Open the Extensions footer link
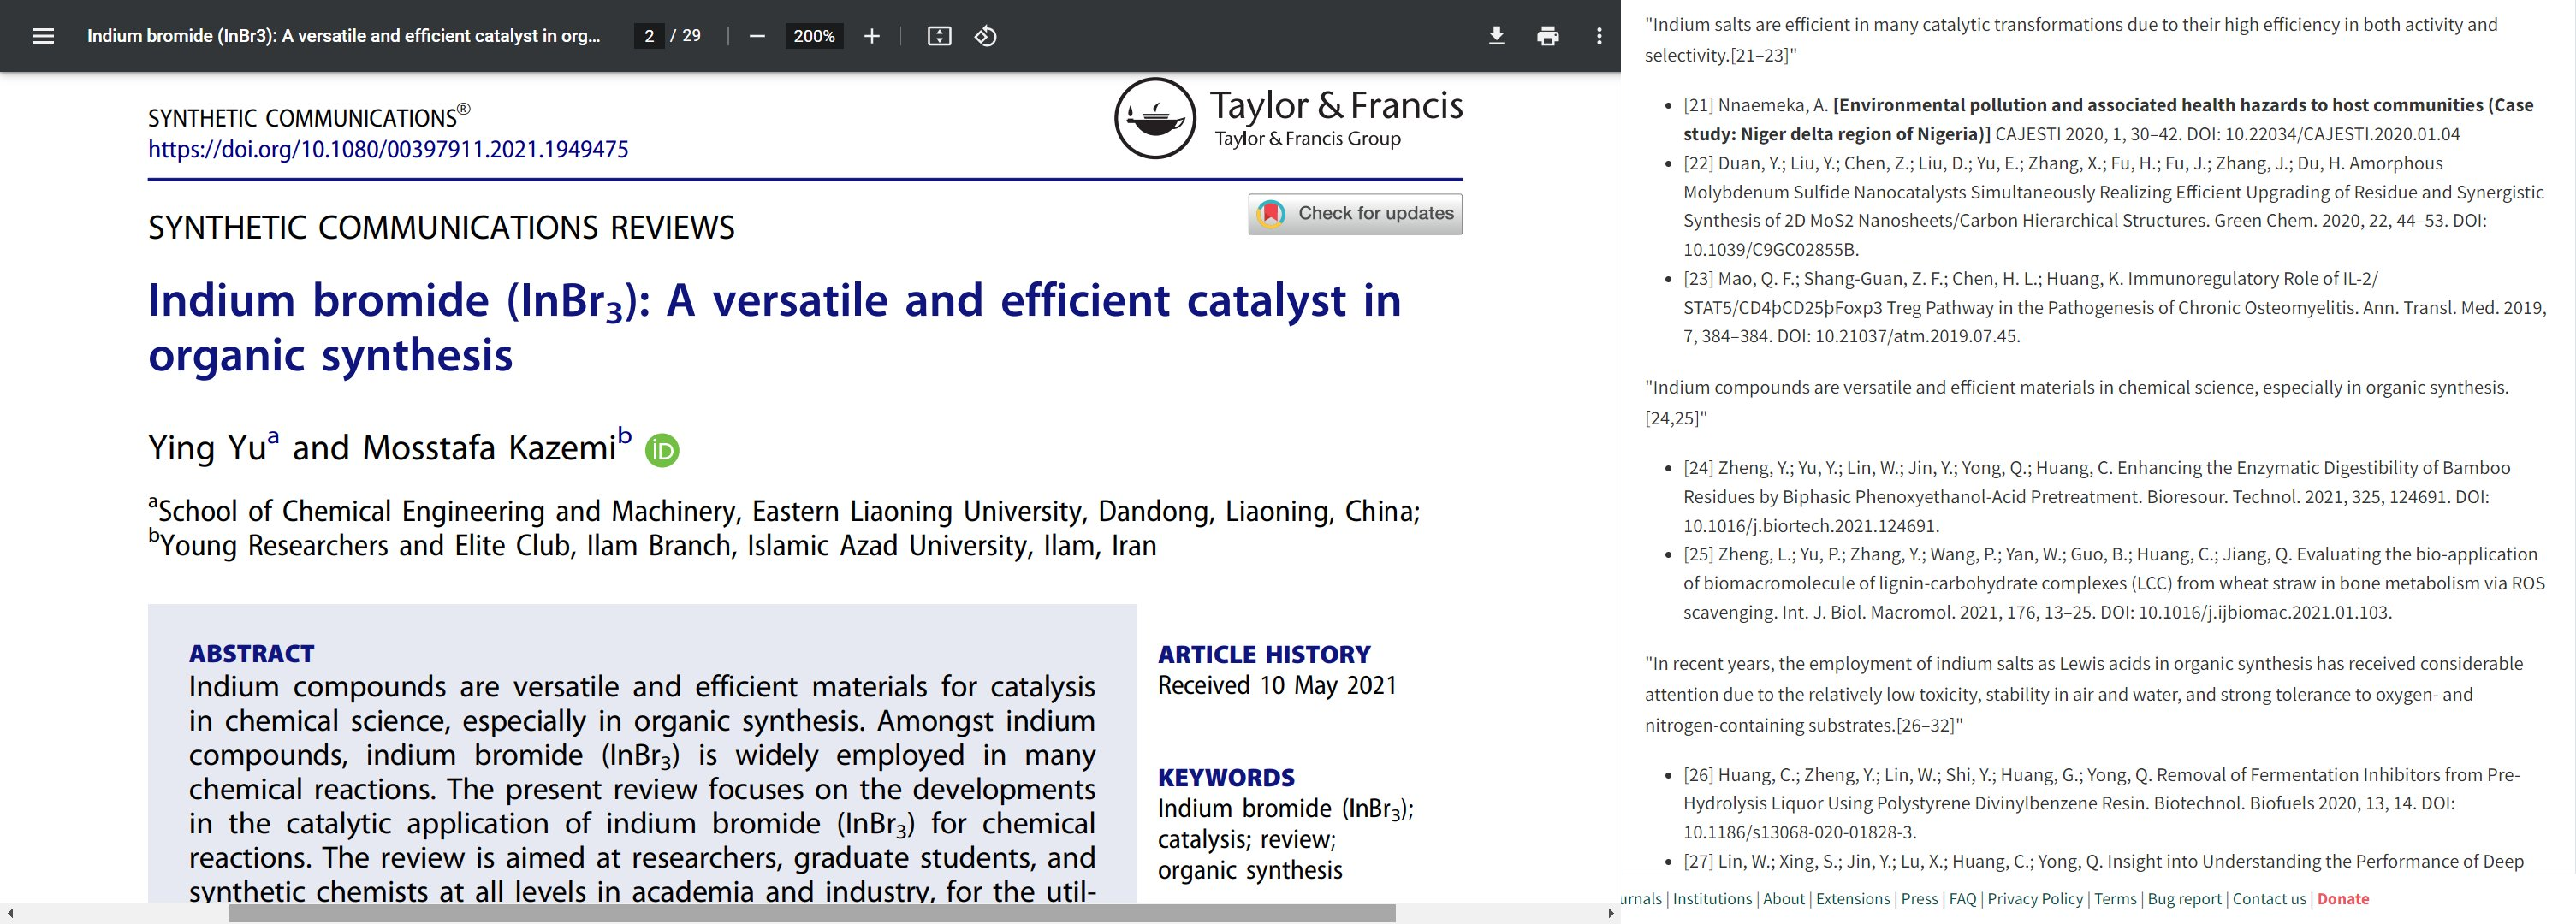The image size is (2576, 924). [1852, 899]
